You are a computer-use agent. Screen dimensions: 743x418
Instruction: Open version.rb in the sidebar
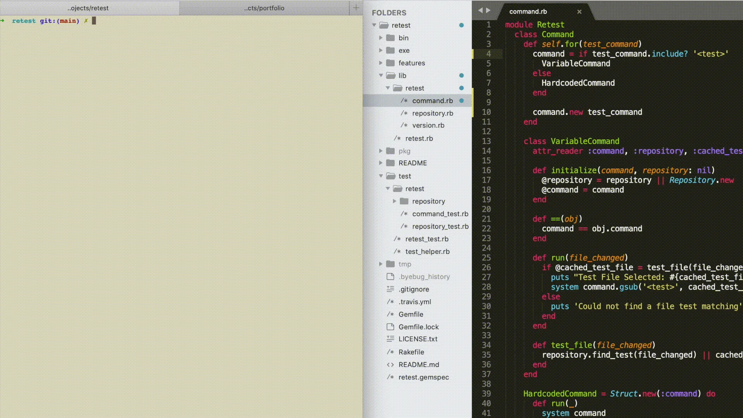pyautogui.click(x=428, y=125)
